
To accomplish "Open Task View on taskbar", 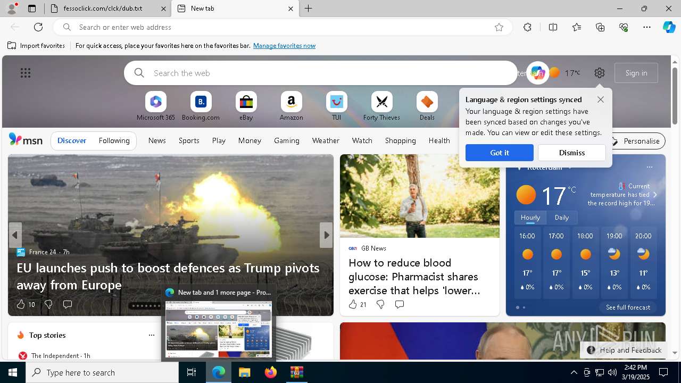I will [192, 372].
